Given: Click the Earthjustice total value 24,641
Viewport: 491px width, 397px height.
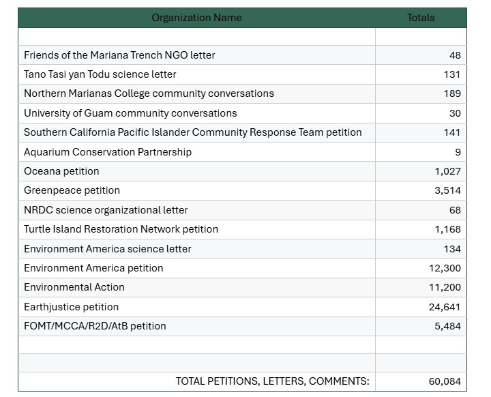Looking at the screenshot, I should [x=445, y=307].
